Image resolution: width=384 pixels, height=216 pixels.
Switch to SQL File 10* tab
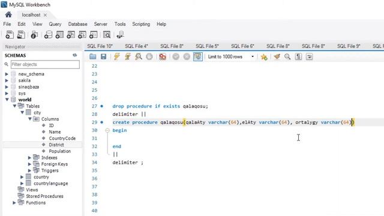click(100, 46)
